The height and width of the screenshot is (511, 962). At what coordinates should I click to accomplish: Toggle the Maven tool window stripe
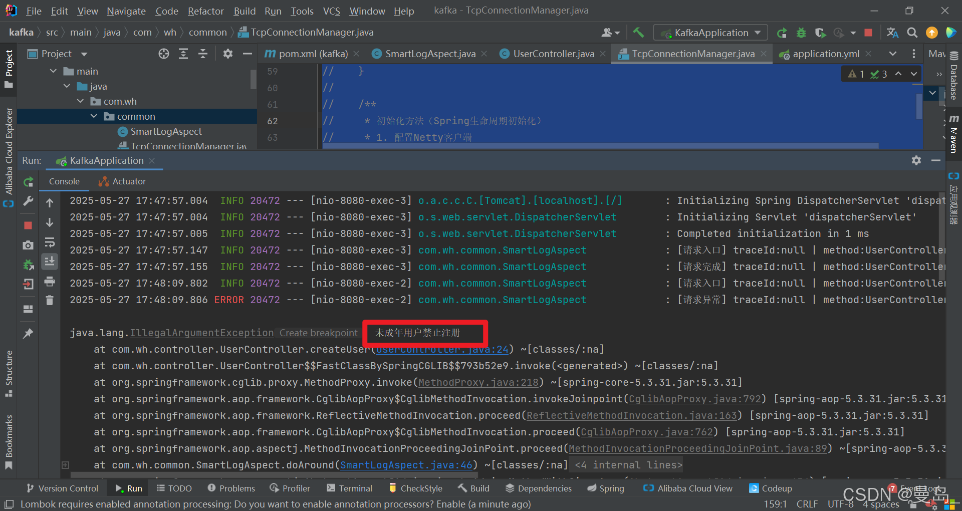pos(954,133)
